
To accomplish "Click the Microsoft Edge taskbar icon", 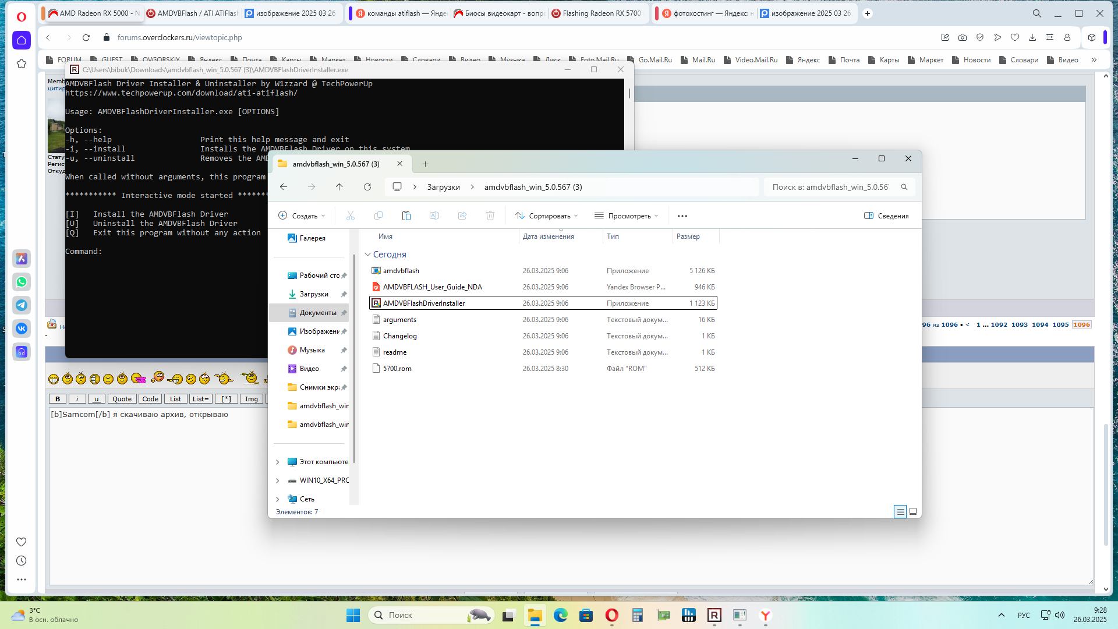I will [x=560, y=615].
